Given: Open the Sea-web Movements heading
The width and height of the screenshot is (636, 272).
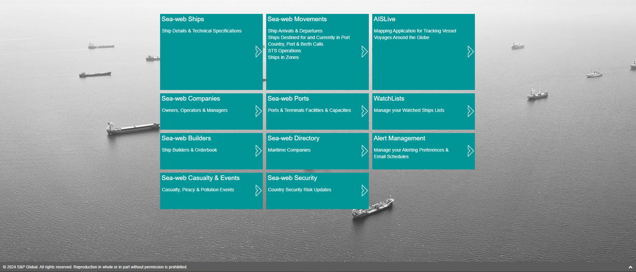Looking at the screenshot, I should click(297, 19).
